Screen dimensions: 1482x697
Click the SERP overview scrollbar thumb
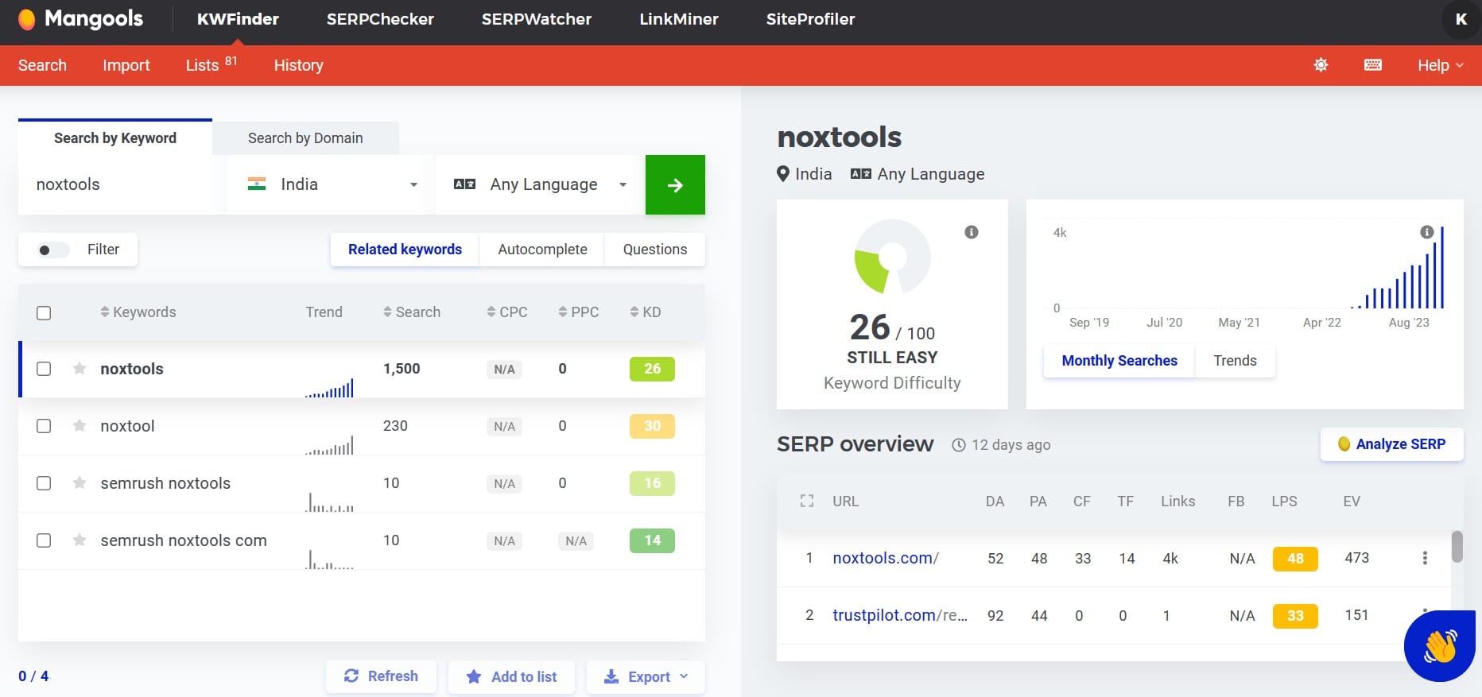pyautogui.click(x=1457, y=547)
